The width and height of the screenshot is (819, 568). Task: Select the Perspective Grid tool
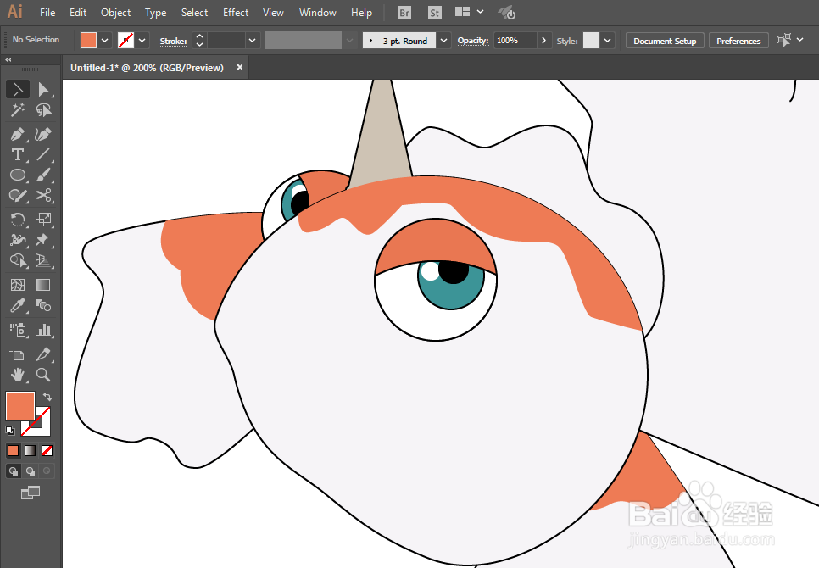pyautogui.click(x=43, y=260)
